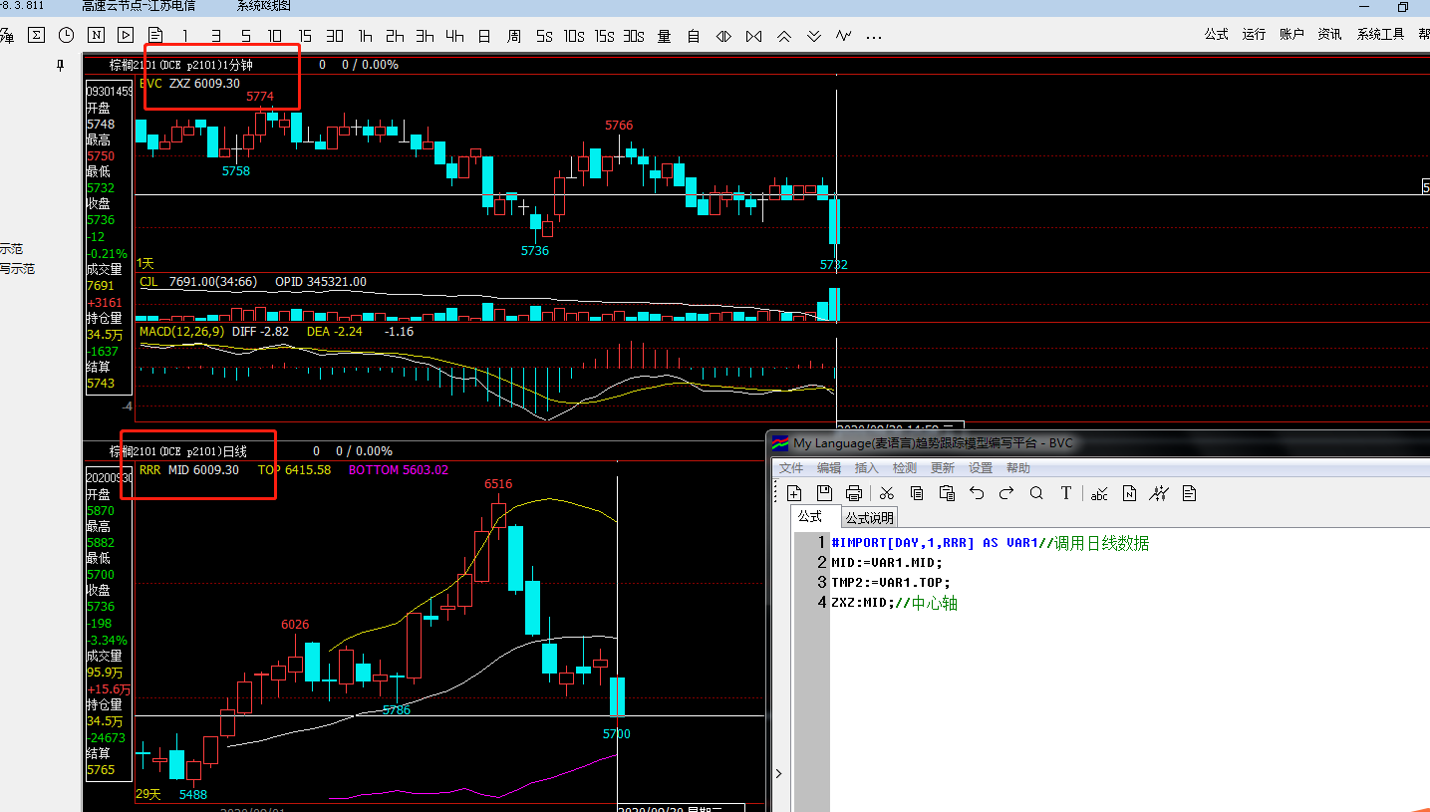Open the 文件 menu in formula editor
Screen dimensions: 1430x812
[790, 468]
